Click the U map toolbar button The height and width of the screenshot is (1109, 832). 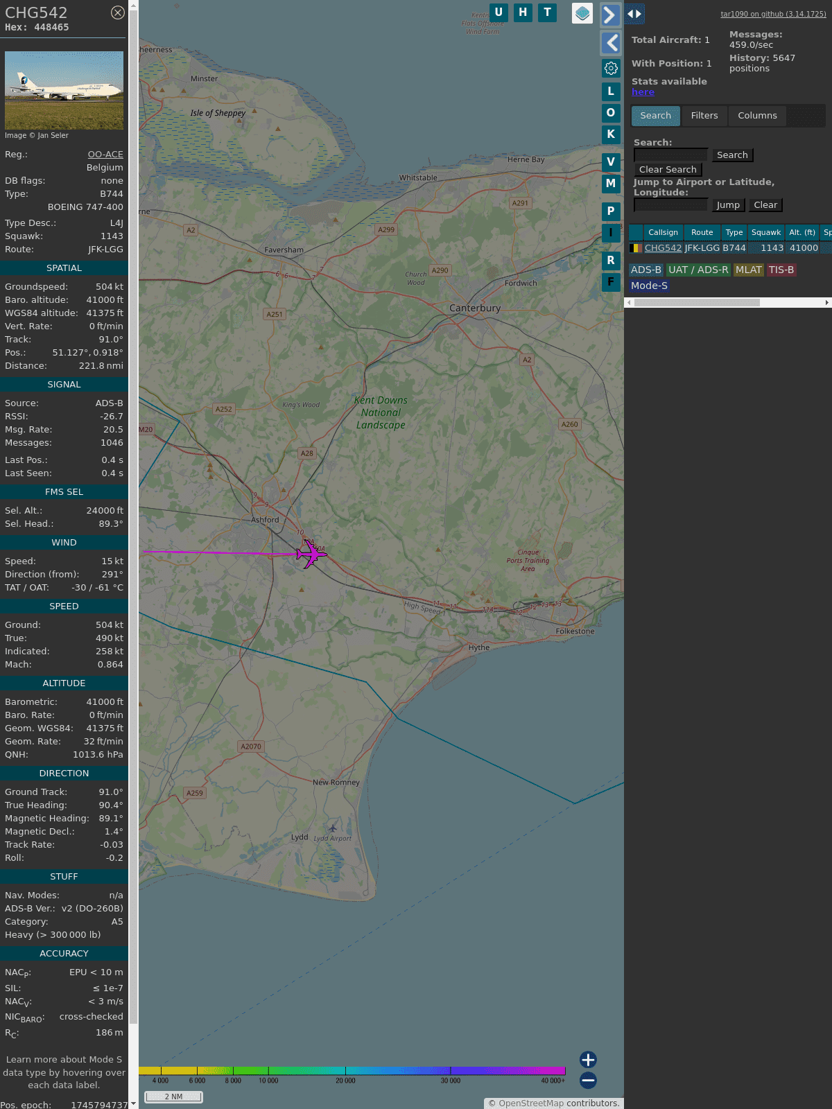499,12
